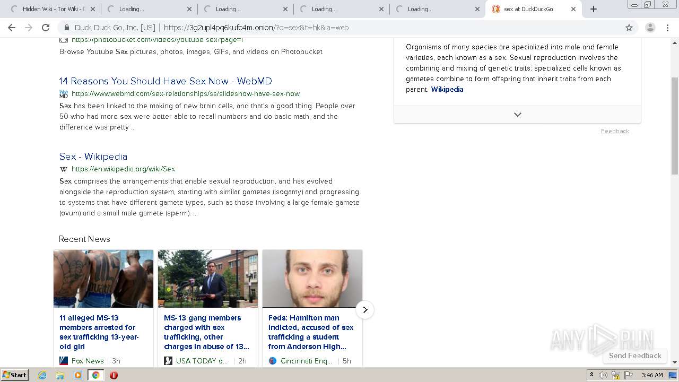679x382 pixels.
Task: Reload the current page
Action: pyautogui.click(x=46, y=28)
